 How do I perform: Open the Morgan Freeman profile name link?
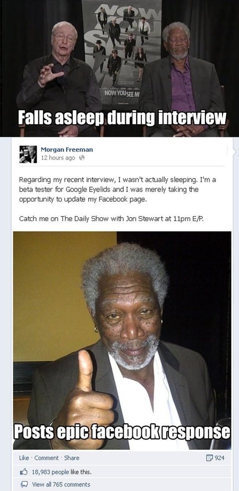click(x=67, y=149)
